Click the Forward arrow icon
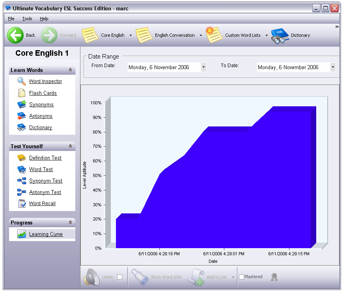 49,35
